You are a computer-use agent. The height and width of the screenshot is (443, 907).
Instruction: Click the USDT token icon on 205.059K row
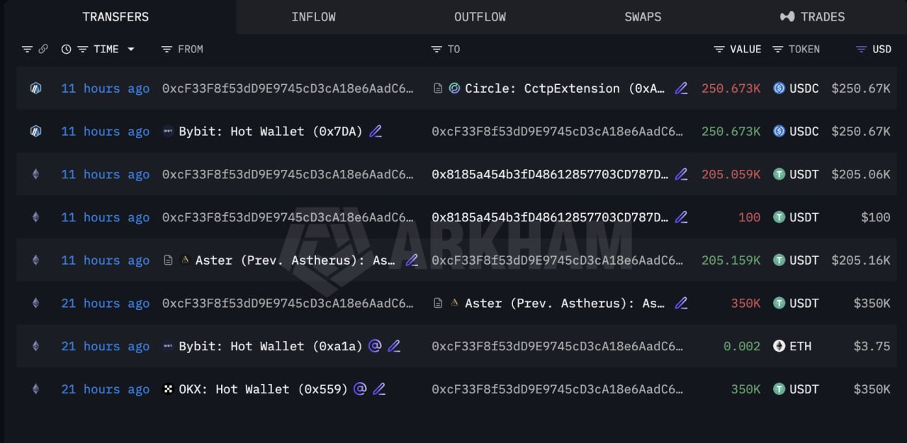[779, 174]
